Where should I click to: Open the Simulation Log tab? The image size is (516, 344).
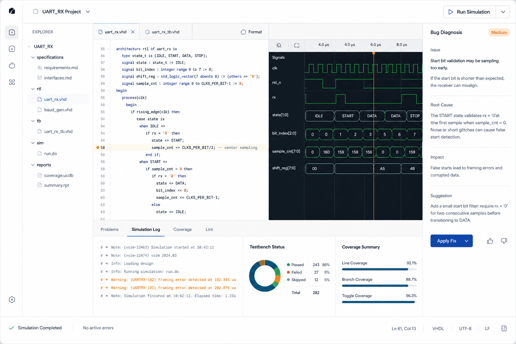point(146,229)
